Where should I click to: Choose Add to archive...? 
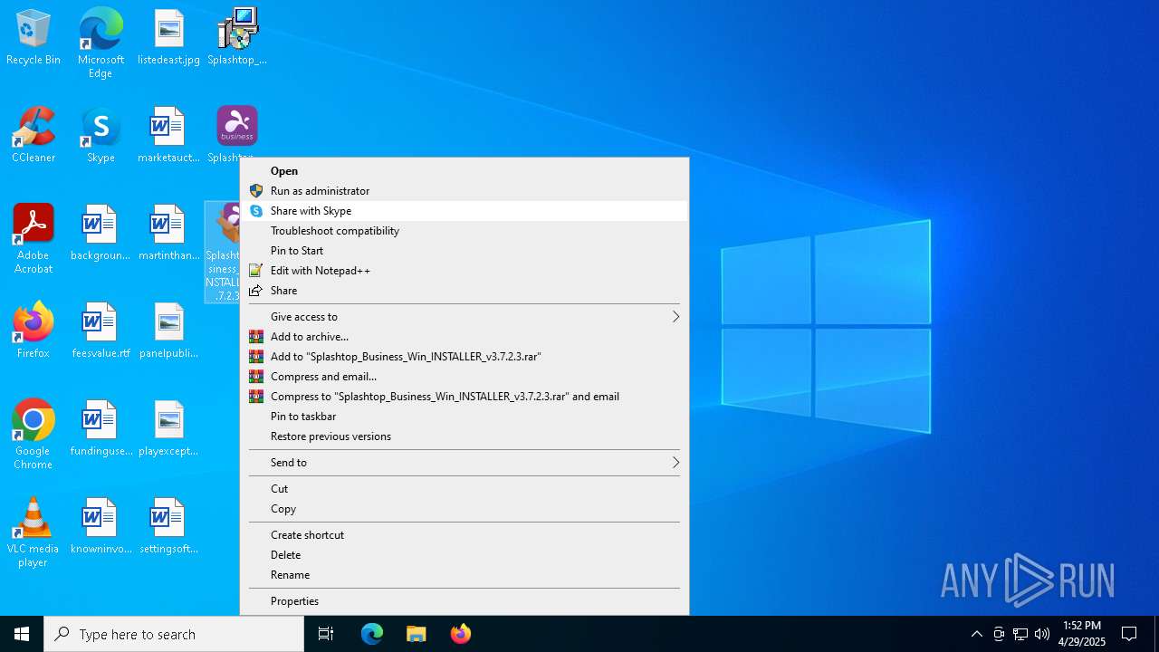[465, 337]
